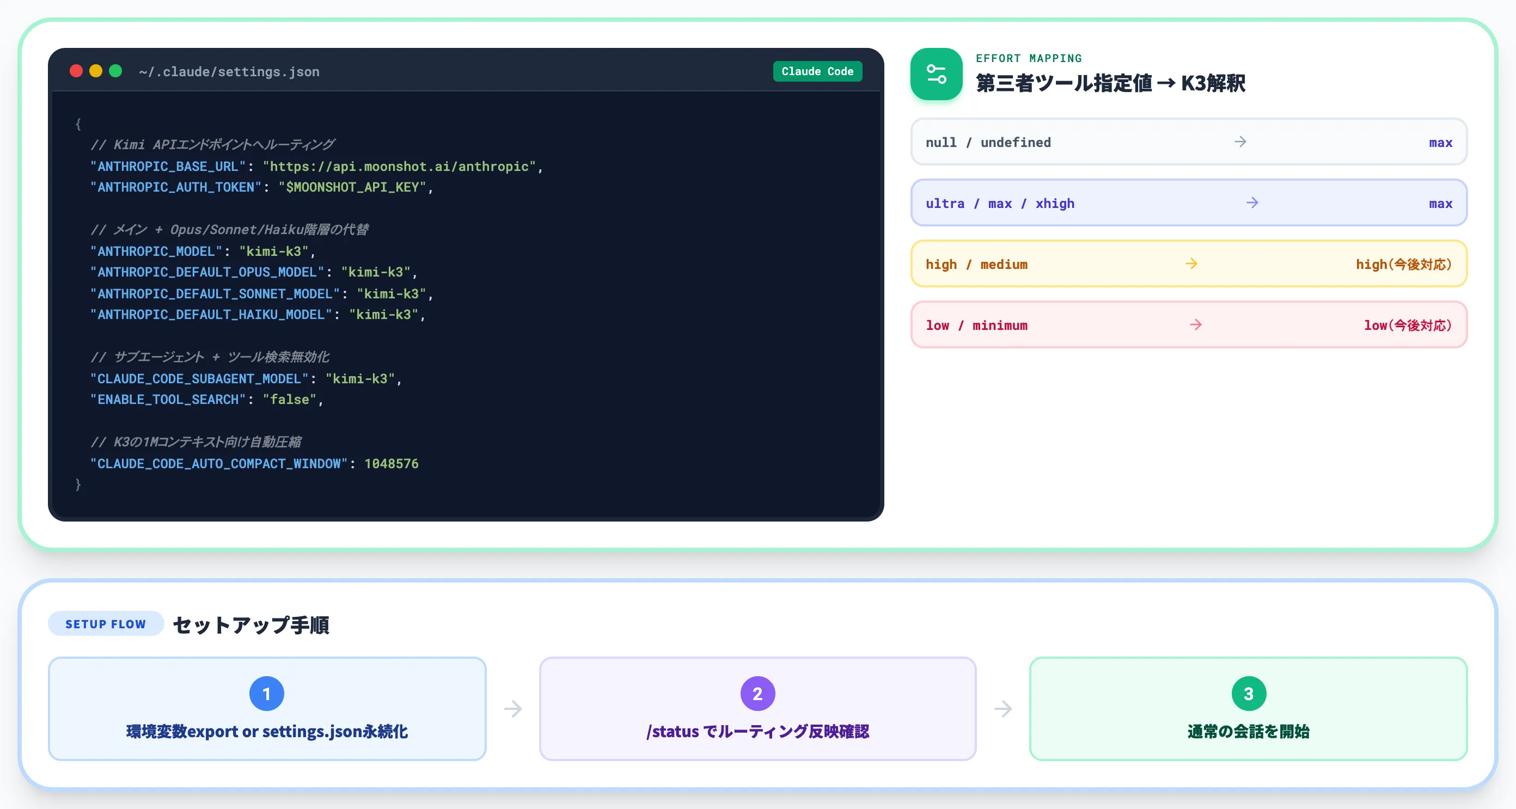The height and width of the screenshot is (809, 1516).
Task: Click the api.moonshot.ai/anthropic URL string
Action: [x=399, y=167]
